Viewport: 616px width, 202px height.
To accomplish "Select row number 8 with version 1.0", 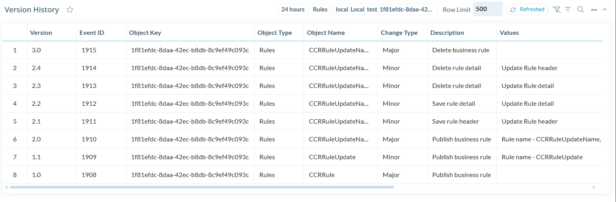I will click(15, 175).
